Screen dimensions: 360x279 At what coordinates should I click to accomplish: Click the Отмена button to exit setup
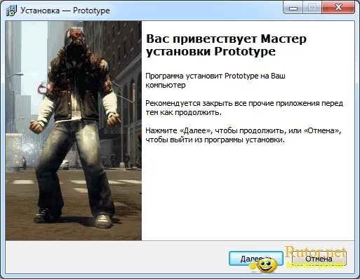(319, 259)
